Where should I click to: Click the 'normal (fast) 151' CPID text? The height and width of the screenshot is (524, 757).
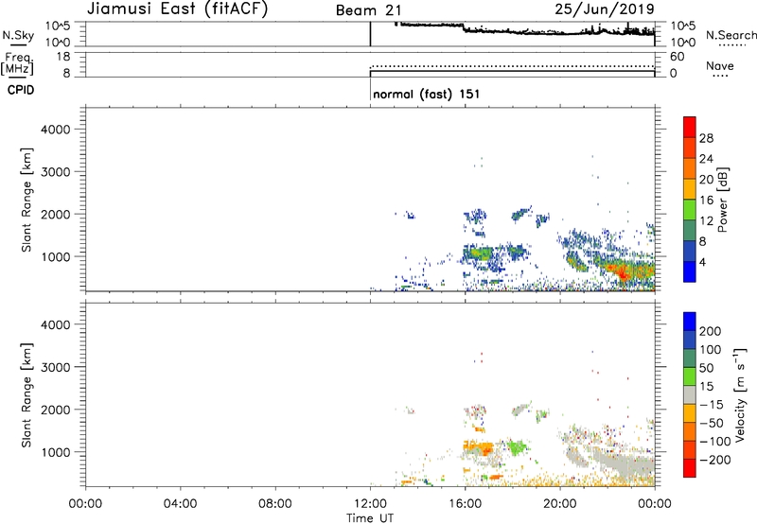[427, 94]
